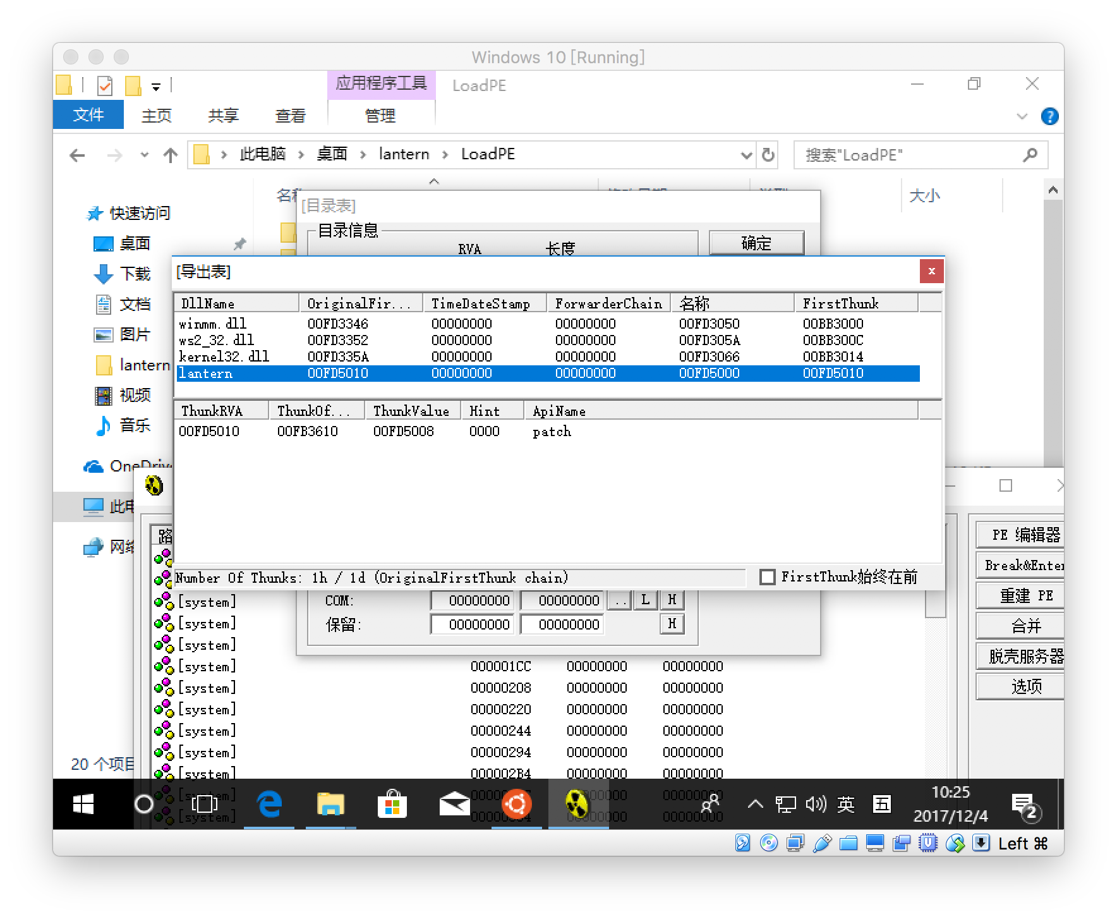Focus the COM size input field
Image resolution: width=1117 pixels, height=919 pixels.
[x=562, y=600]
